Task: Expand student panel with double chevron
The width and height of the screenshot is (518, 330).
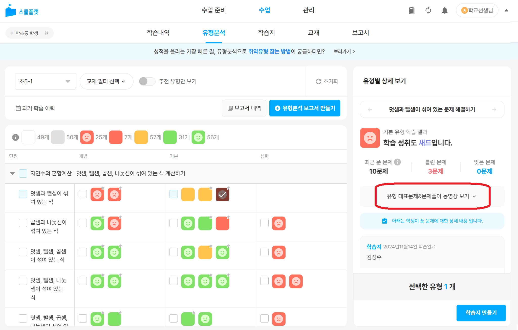Action: coord(47,33)
